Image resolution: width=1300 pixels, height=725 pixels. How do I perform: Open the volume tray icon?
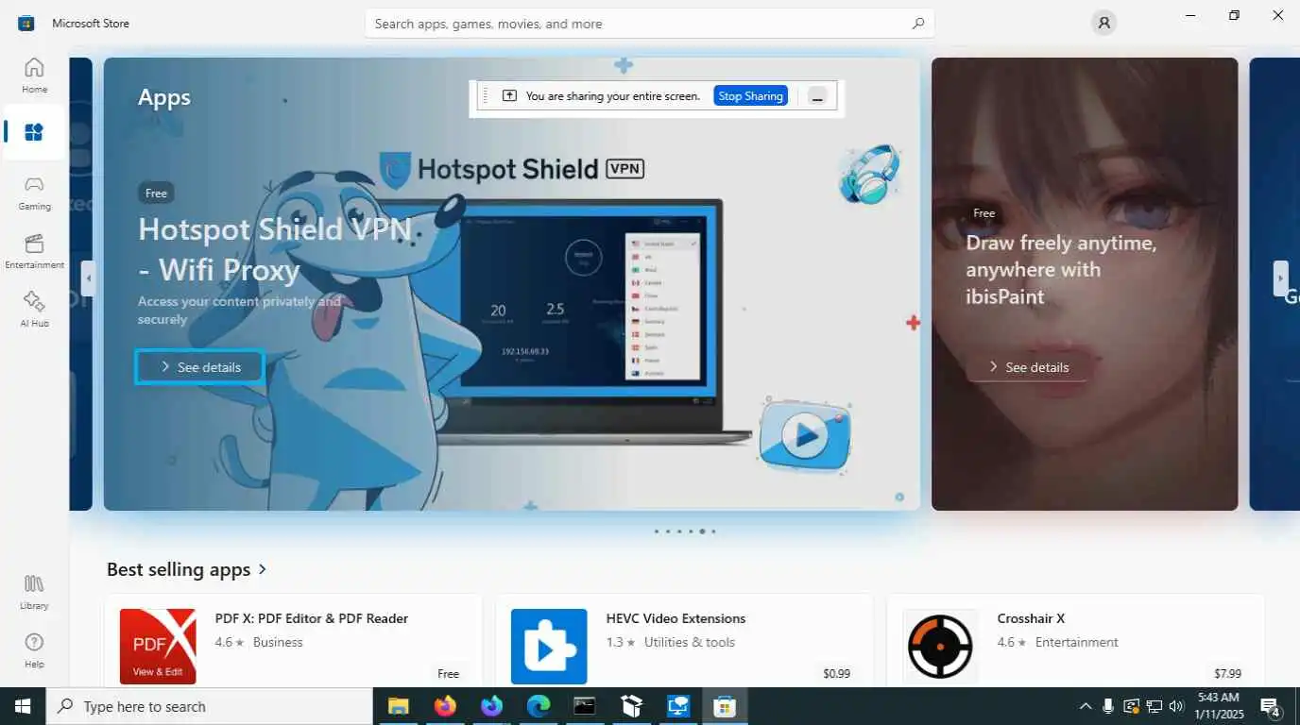(x=1176, y=706)
